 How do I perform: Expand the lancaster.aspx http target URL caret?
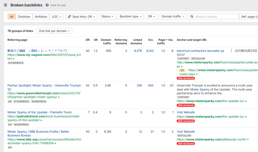(x=182, y=67)
